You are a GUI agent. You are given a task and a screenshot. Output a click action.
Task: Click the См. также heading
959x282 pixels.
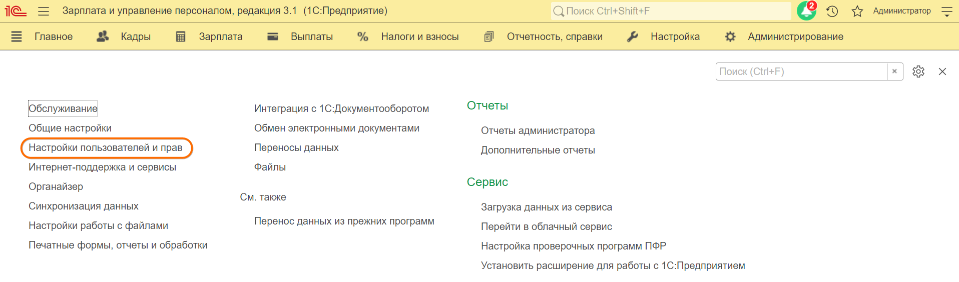[x=263, y=197]
